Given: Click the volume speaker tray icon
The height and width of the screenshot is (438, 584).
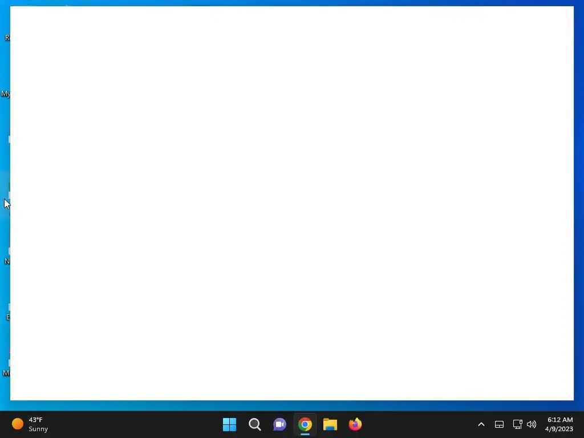Looking at the screenshot, I should 532,424.
